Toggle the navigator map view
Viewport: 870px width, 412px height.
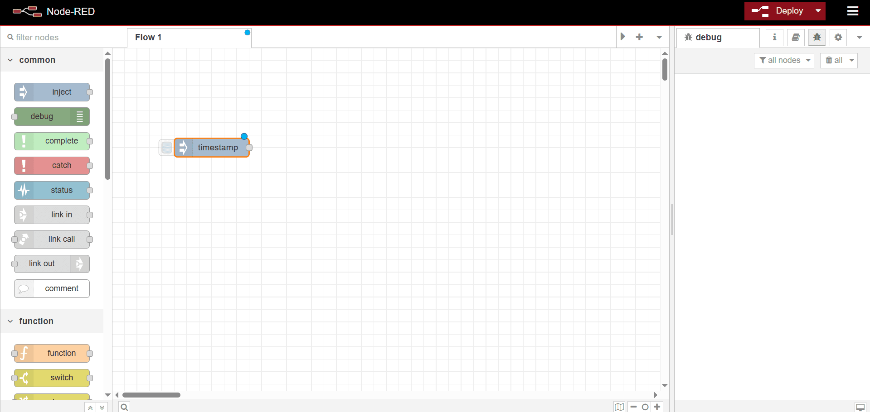point(619,407)
